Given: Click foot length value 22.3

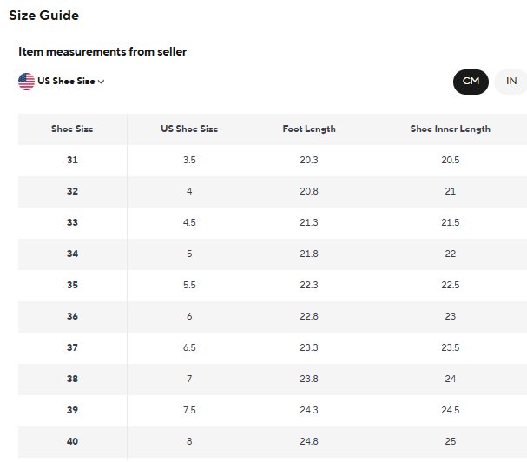Looking at the screenshot, I should click(309, 285).
